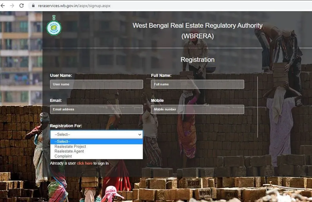Click into the User name field
The height and width of the screenshot is (202, 312).
click(96, 84)
